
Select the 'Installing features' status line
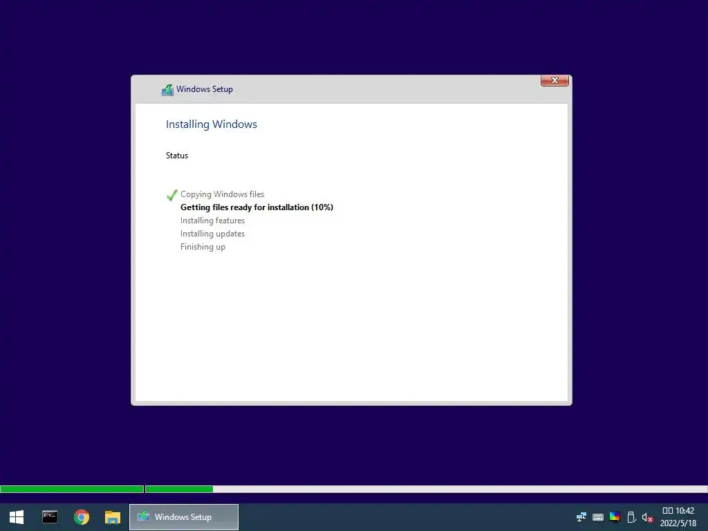[x=213, y=221]
